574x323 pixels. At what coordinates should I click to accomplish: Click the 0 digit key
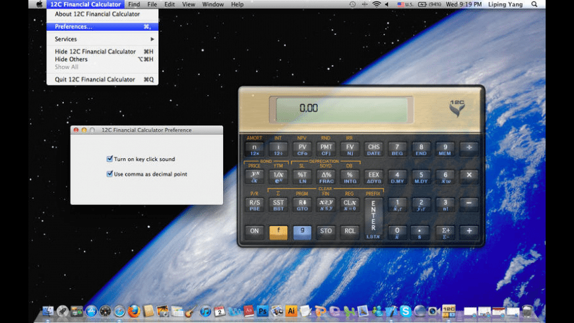click(x=397, y=232)
